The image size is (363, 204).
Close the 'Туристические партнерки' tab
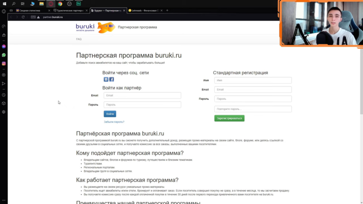86,10
